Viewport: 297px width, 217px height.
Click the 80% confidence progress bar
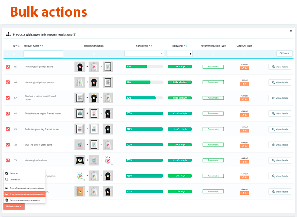tap(144, 98)
